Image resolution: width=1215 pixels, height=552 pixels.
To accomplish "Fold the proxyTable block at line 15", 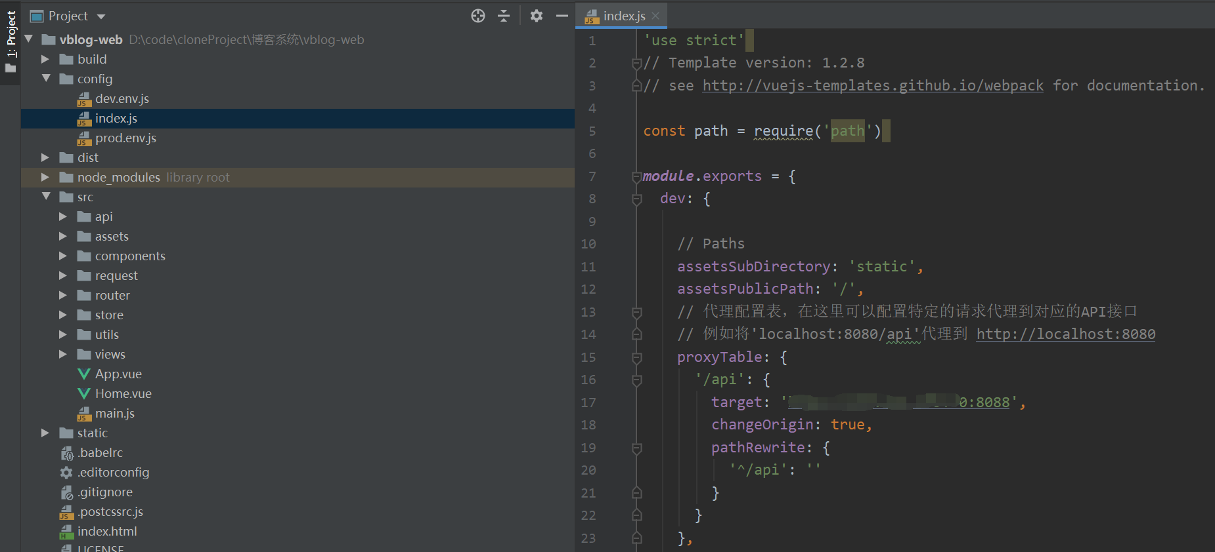I will [x=636, y=357].
